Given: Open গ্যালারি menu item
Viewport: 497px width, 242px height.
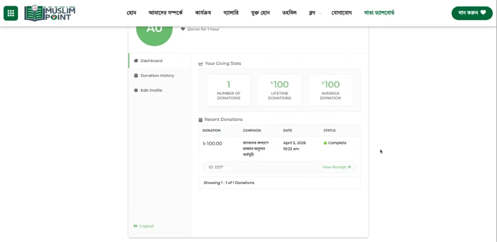Looking at the screenshot, I should pyautogui.click(x=231, y=13).
